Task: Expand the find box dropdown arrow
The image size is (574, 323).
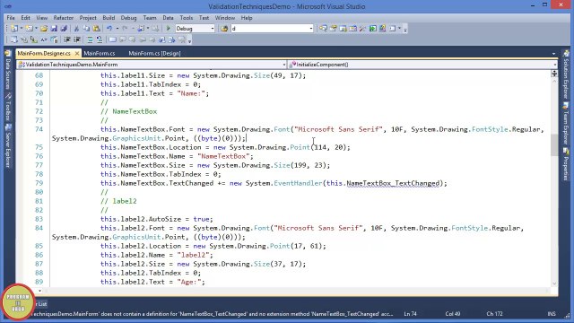Action: [x=311, y=28]
